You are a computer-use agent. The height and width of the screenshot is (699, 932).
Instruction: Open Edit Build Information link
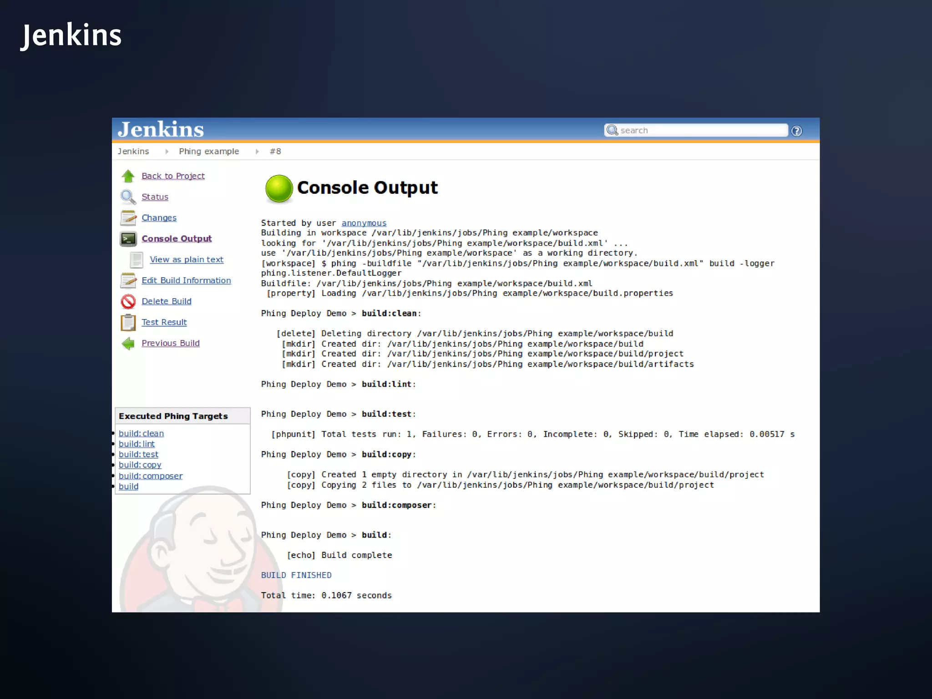[x=186, y=281]
